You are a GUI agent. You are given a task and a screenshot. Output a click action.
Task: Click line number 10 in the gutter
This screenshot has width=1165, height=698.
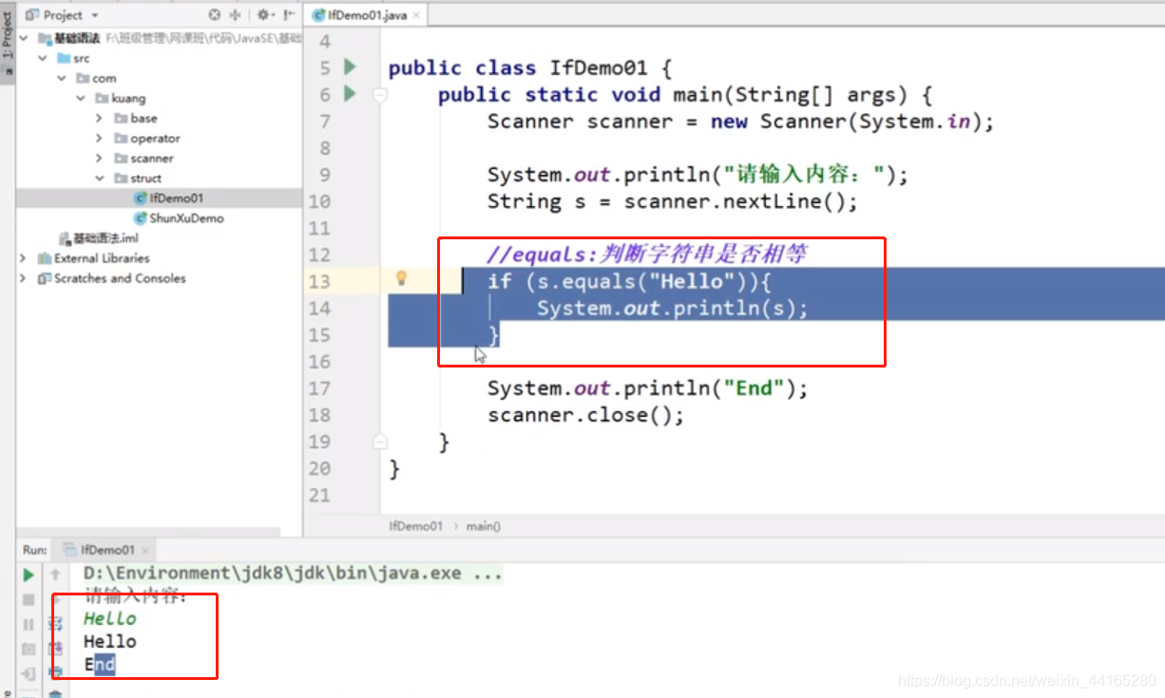pyautogui.click(x=319, y=201)
